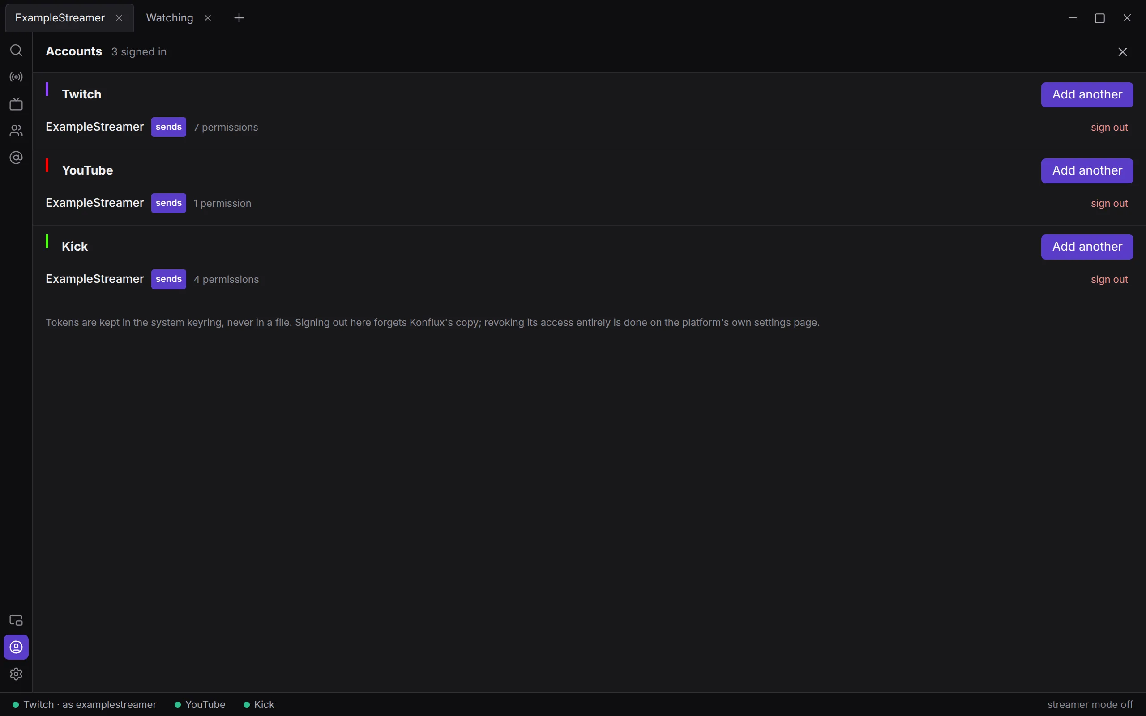1146x716 pixels.
Task: Open the live broadcast icon in sidebar
Action: coord(16,77)
